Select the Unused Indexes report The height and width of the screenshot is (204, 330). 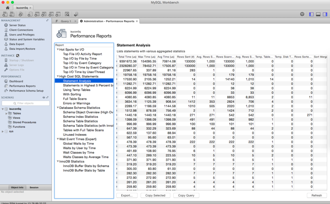coord(75,134)
